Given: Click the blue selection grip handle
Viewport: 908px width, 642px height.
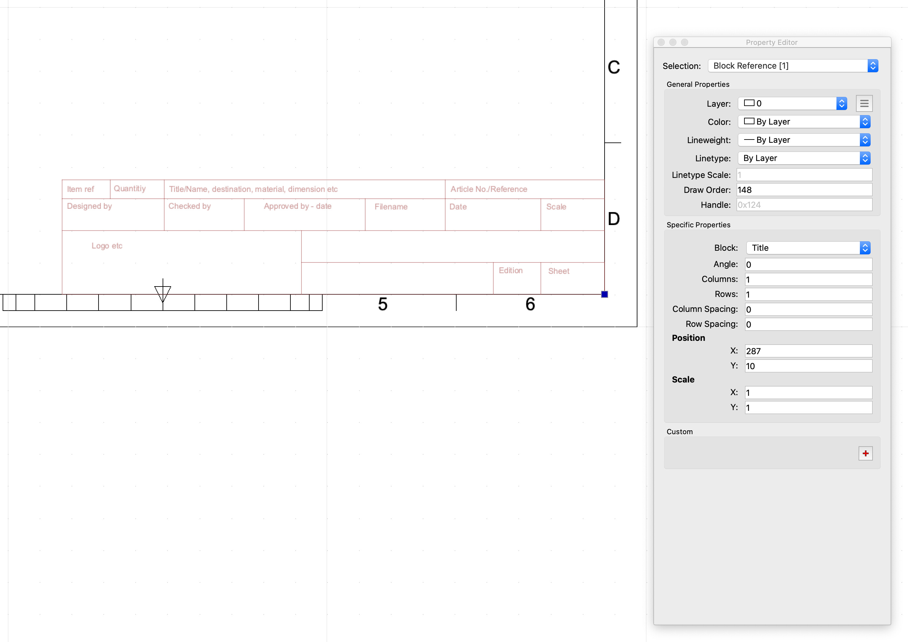Looking at the screenshot, I should [x=604, y=294].
